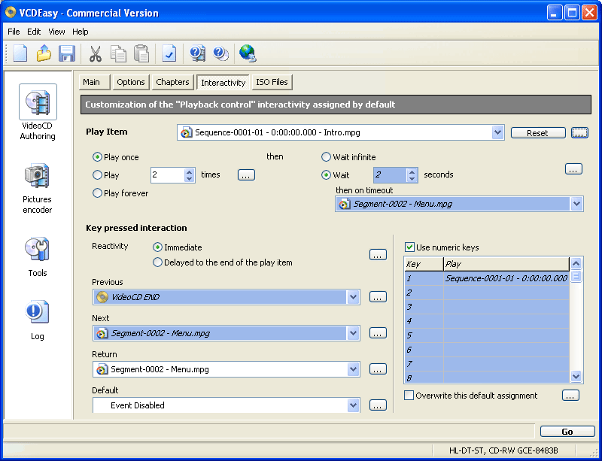Viewport: 602px width, 461px height.
Task: Select the Wait infinite radio button
Action: [x=326, y=157]
